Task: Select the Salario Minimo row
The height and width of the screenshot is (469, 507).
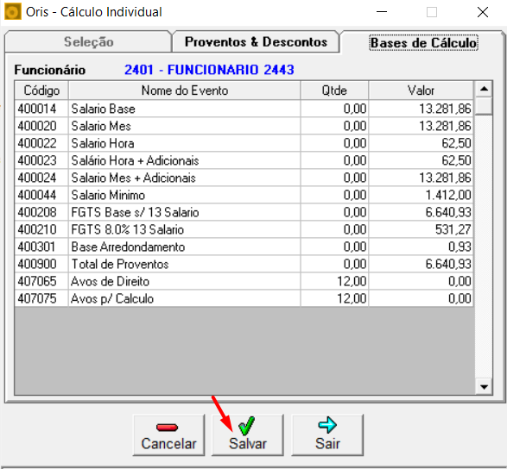Action: click(244, 195)
